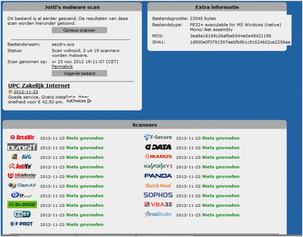Screen dimensions: 303x237
Task: Click the Jotti's malware scan heading
Action: tap(72, 7)
